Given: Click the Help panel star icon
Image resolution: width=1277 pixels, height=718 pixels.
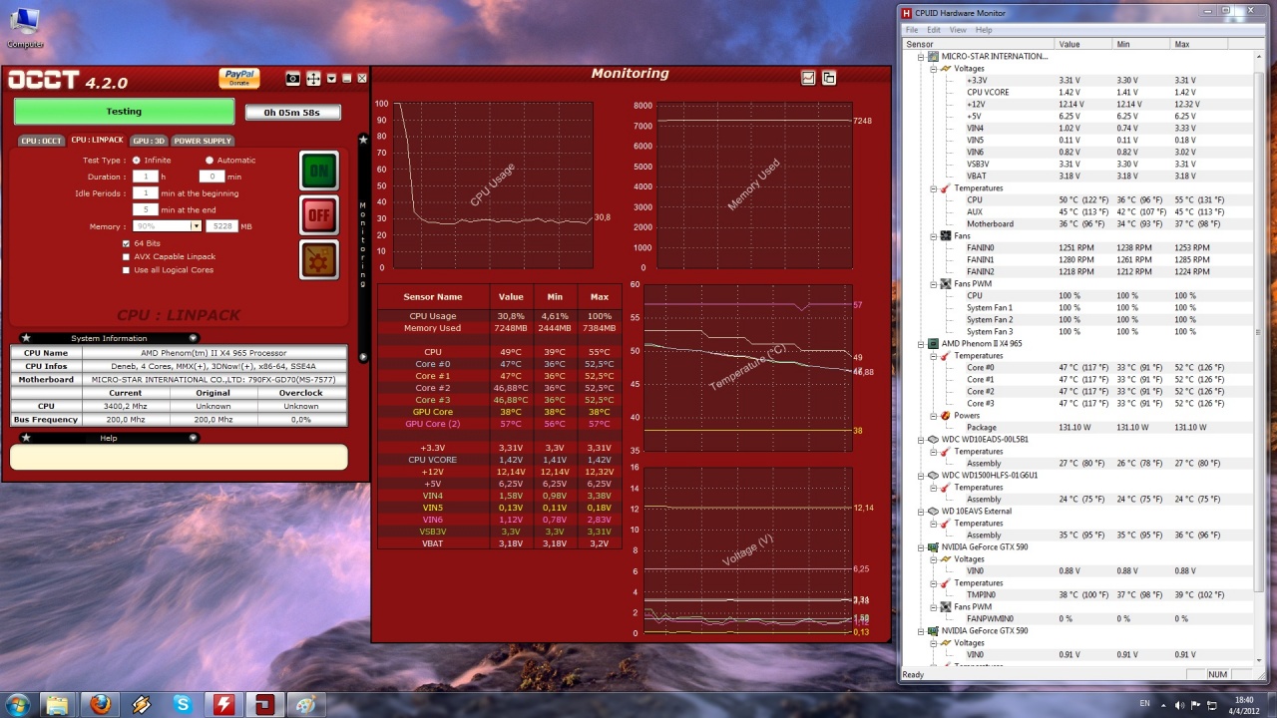Looking at the screenshot, I should [26, 438].
